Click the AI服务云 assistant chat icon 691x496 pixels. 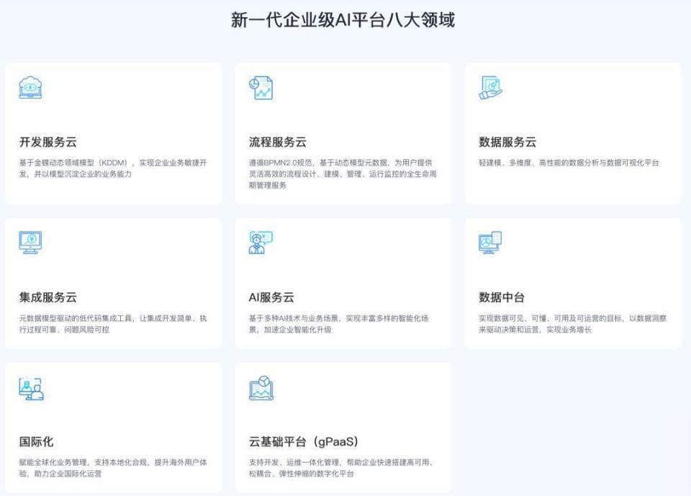click(x=261, y=243)
